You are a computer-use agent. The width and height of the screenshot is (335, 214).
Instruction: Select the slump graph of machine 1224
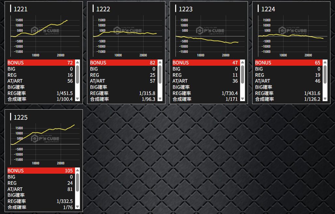point(292,36)
